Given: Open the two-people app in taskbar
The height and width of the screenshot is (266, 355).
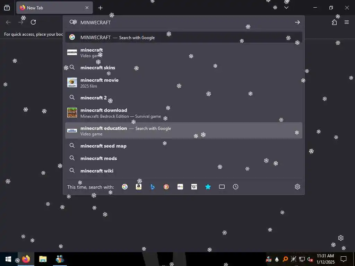Looking at the screenshot, I should 60,259.
